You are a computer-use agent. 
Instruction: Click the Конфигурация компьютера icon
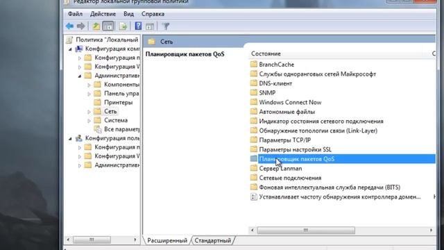(x=79, y=49)
